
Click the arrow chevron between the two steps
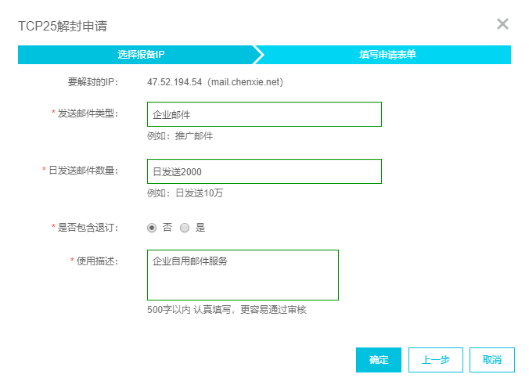coord(258,55)
